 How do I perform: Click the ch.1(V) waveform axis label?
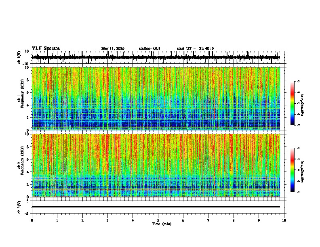pyautogui.click(x=19, y=57)
